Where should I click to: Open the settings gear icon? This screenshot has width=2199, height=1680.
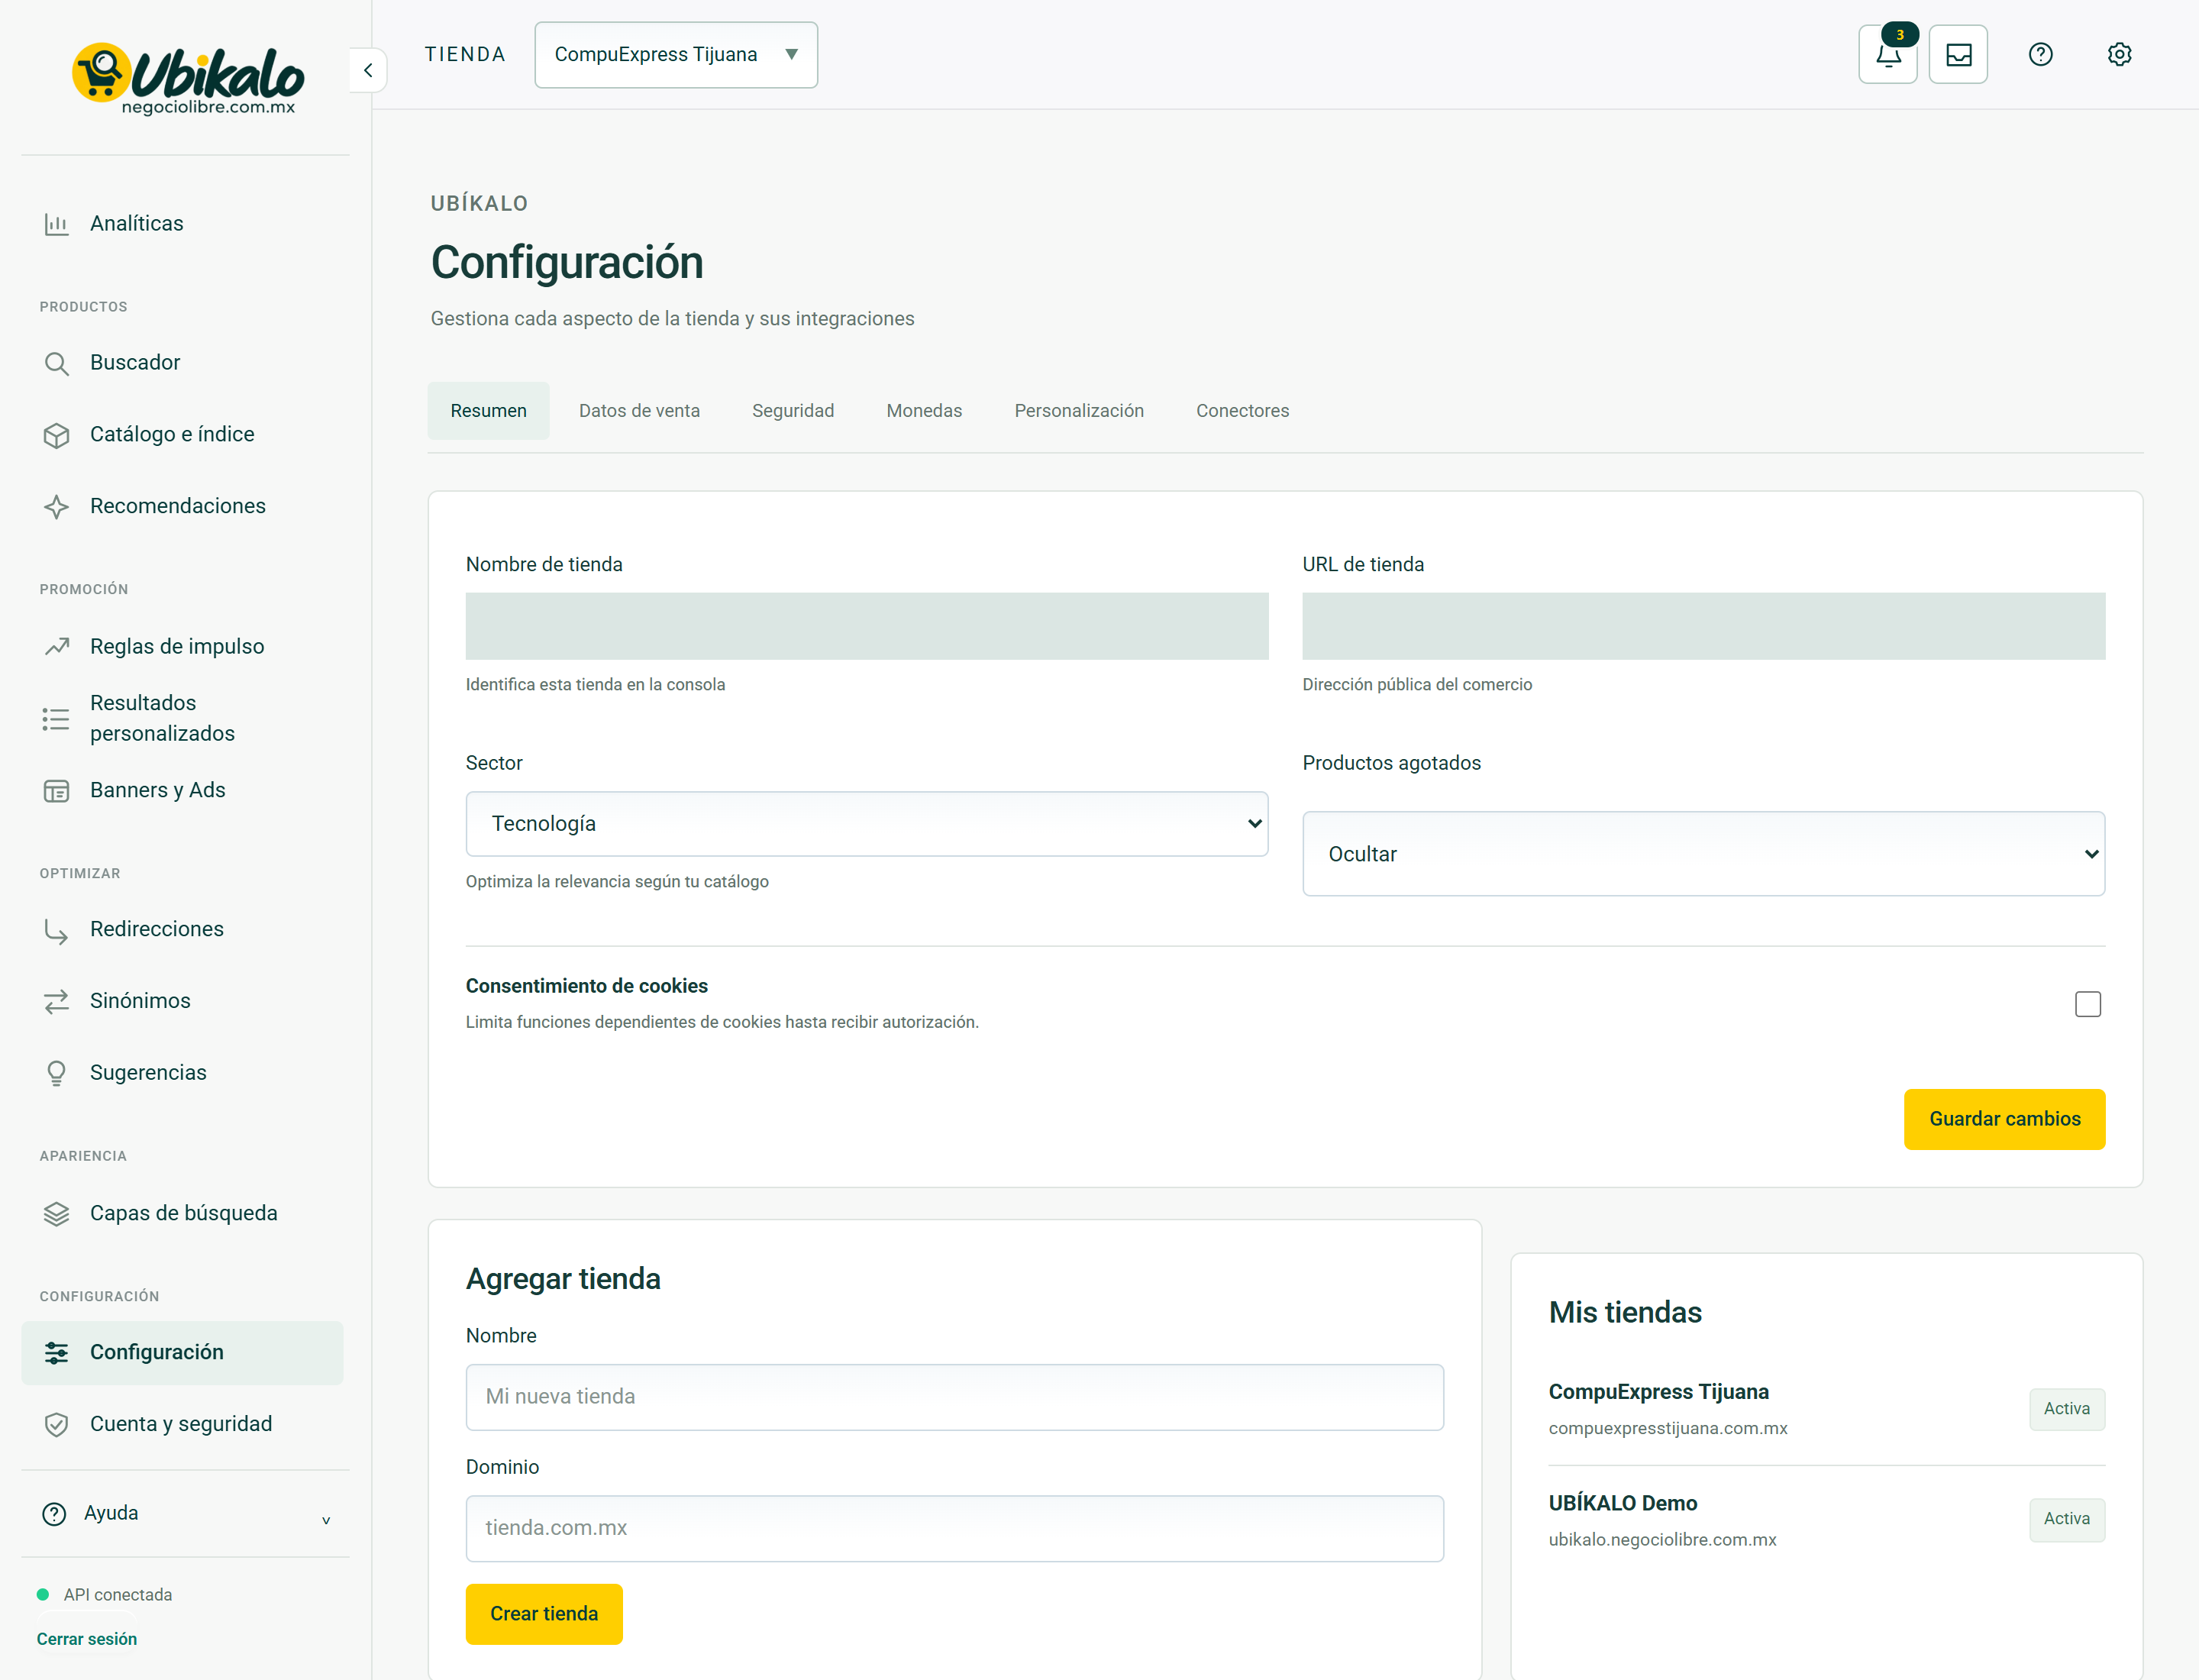click(2119, 55)
